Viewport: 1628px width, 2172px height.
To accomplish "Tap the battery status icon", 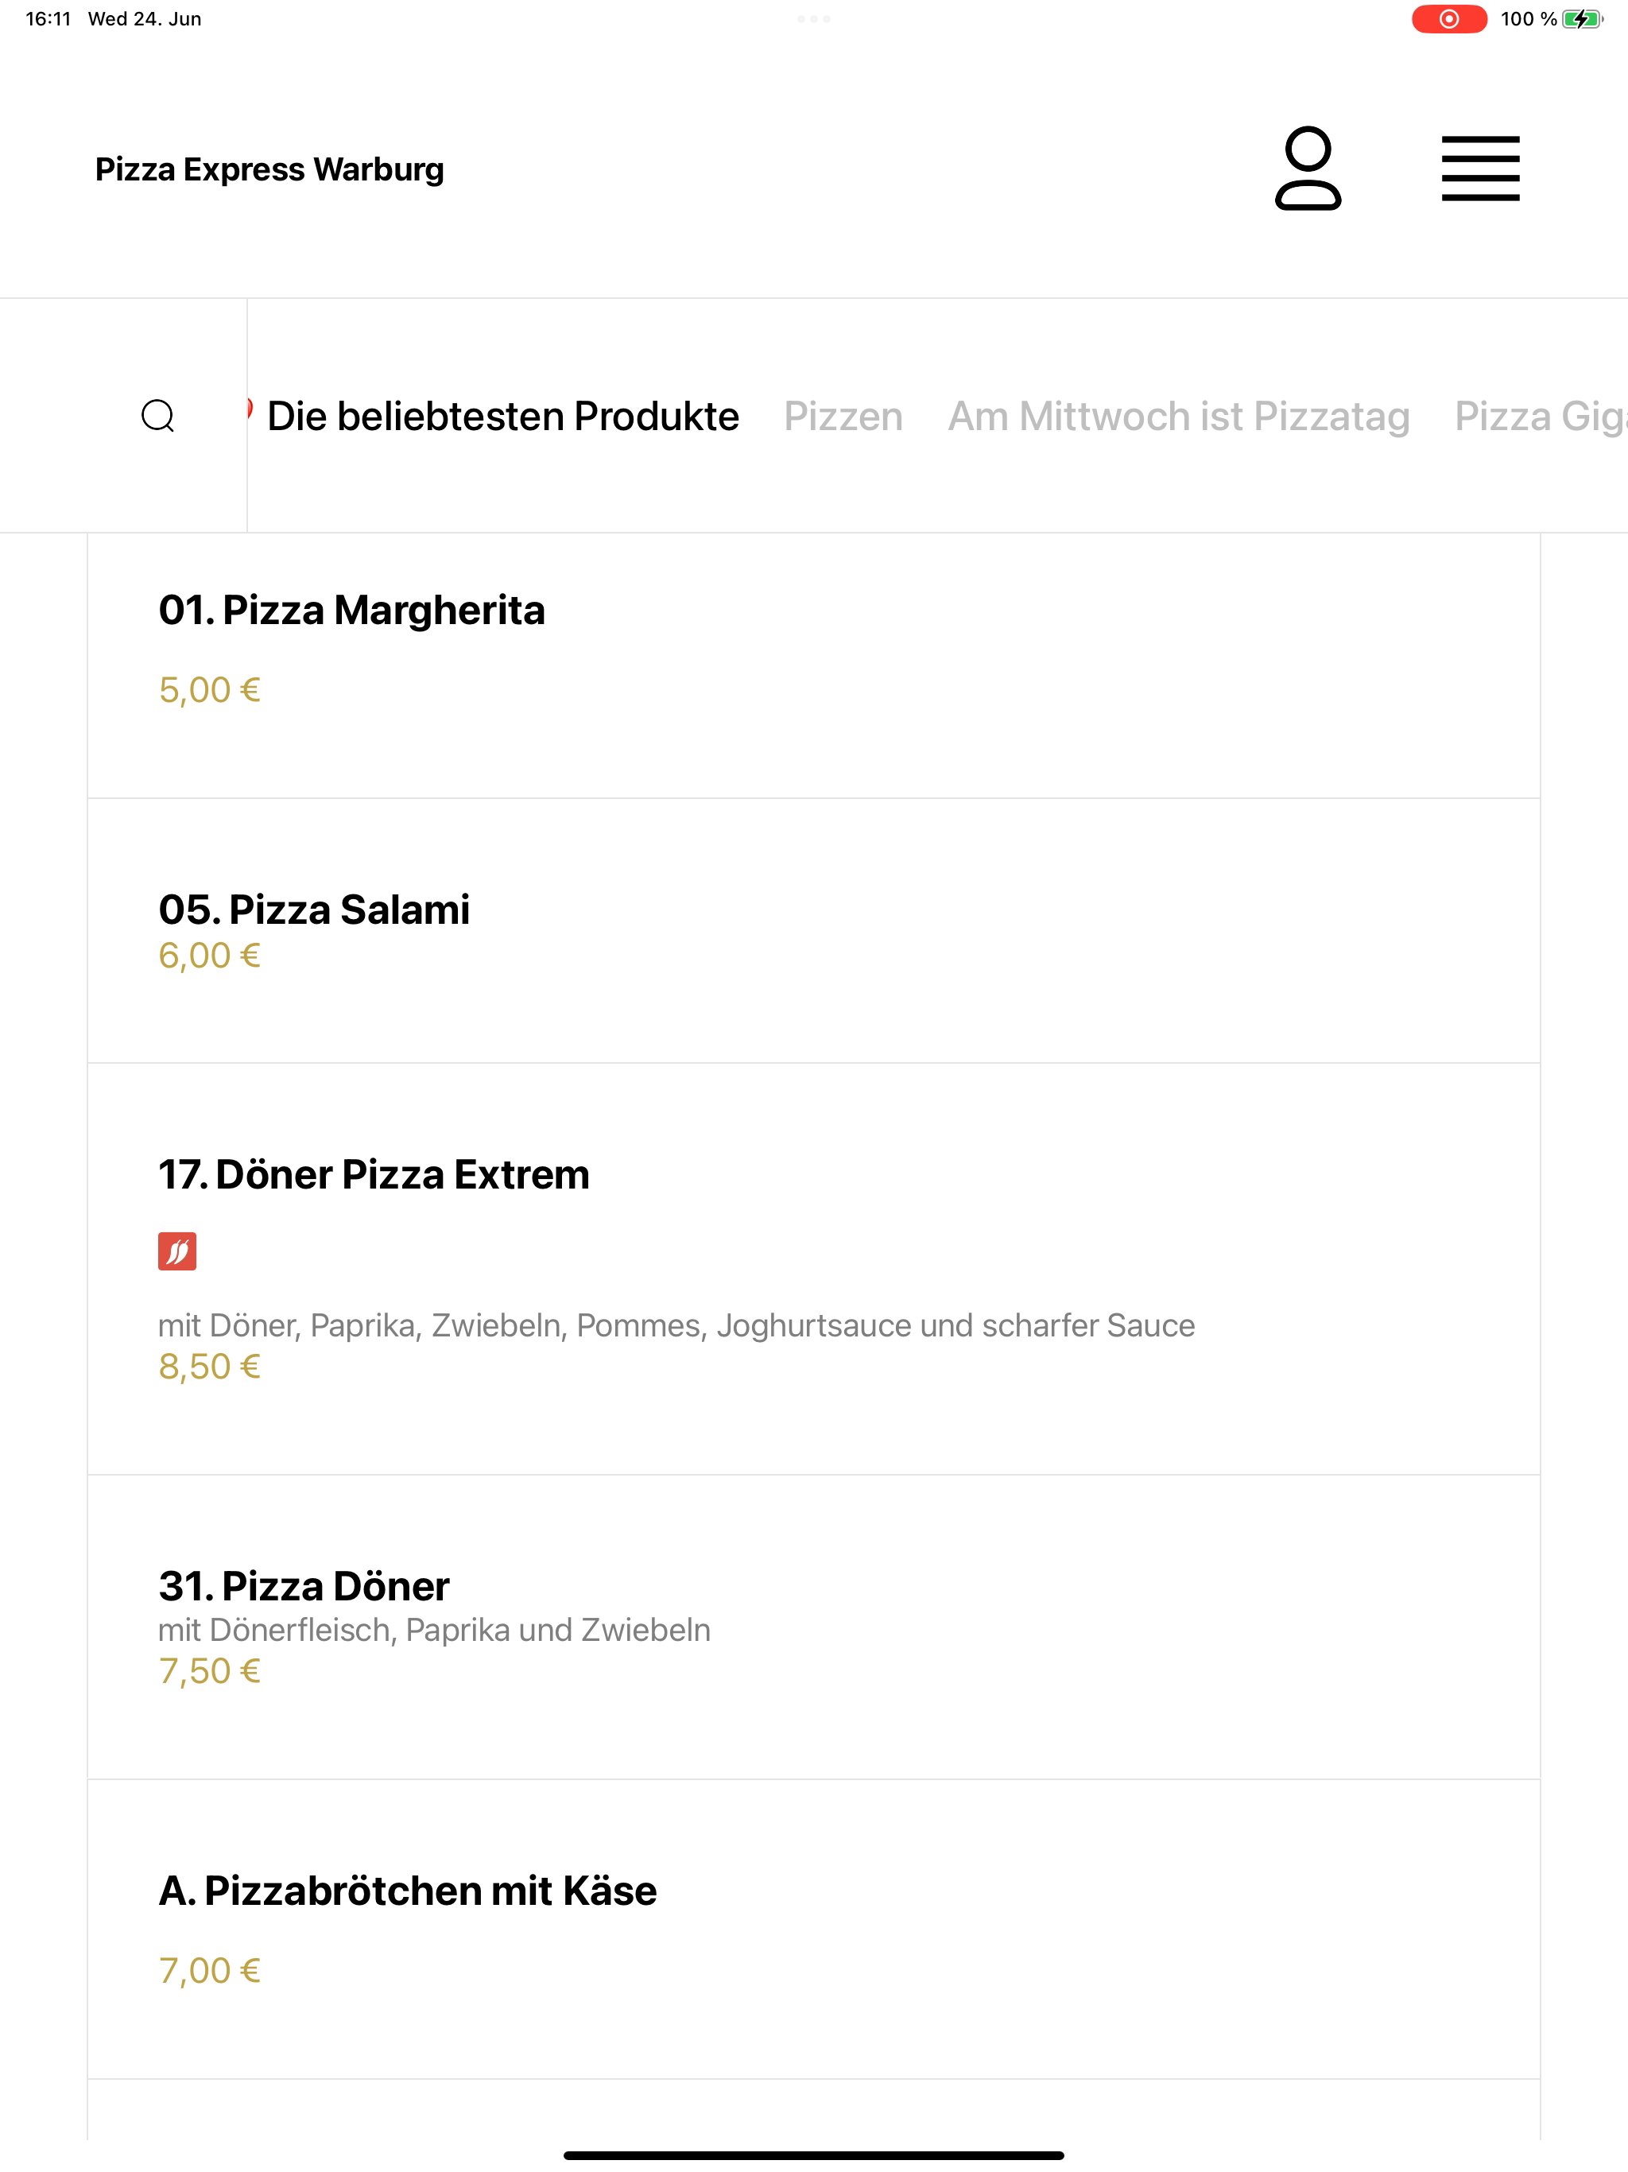I will [x=1582, y=18].
